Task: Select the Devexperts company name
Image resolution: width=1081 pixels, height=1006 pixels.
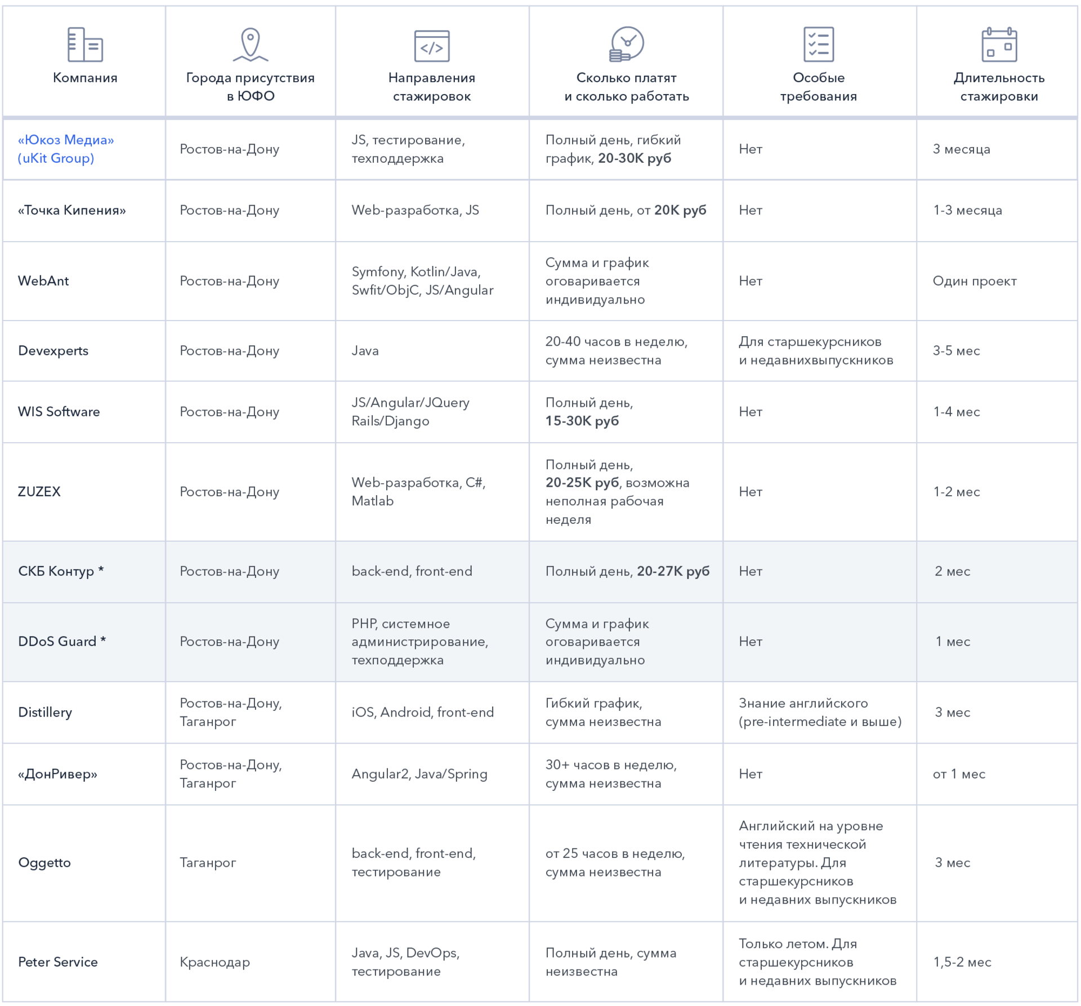Action: point(53,350)
